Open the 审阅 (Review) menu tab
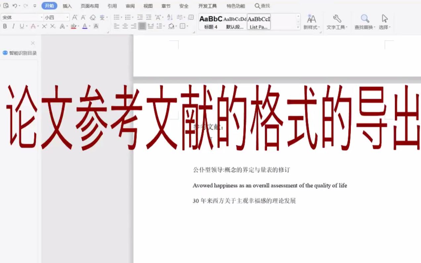 coord(130,6)
